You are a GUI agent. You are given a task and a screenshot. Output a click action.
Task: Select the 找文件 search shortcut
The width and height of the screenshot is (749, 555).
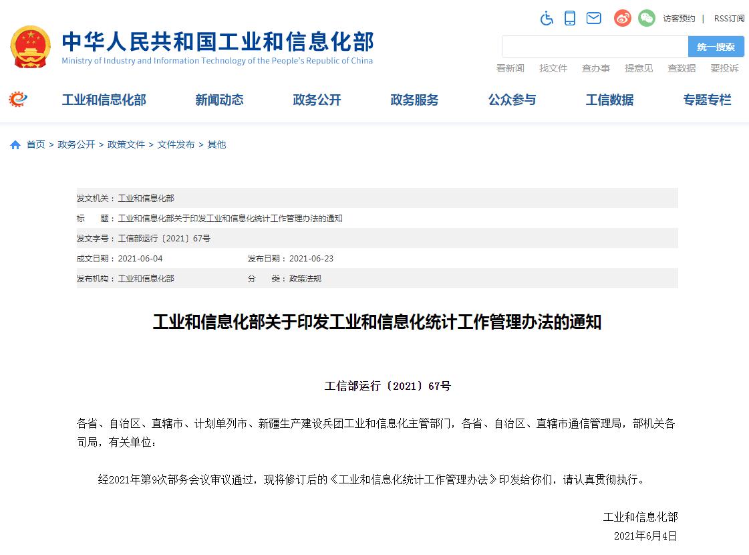[x=553, y=68]
